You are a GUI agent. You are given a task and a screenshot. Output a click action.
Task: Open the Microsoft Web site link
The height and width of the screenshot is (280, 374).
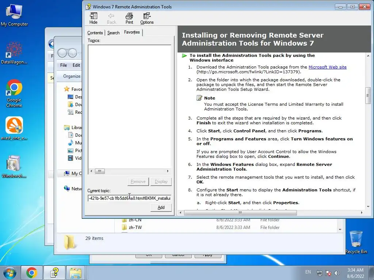pyautogui.click(x=328, y=67)
